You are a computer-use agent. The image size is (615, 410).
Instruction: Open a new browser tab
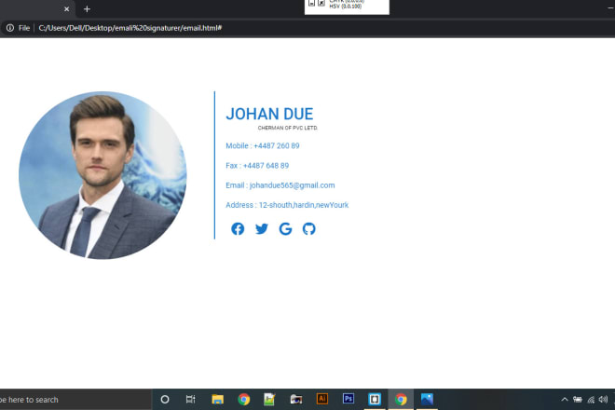click(87, 9)
